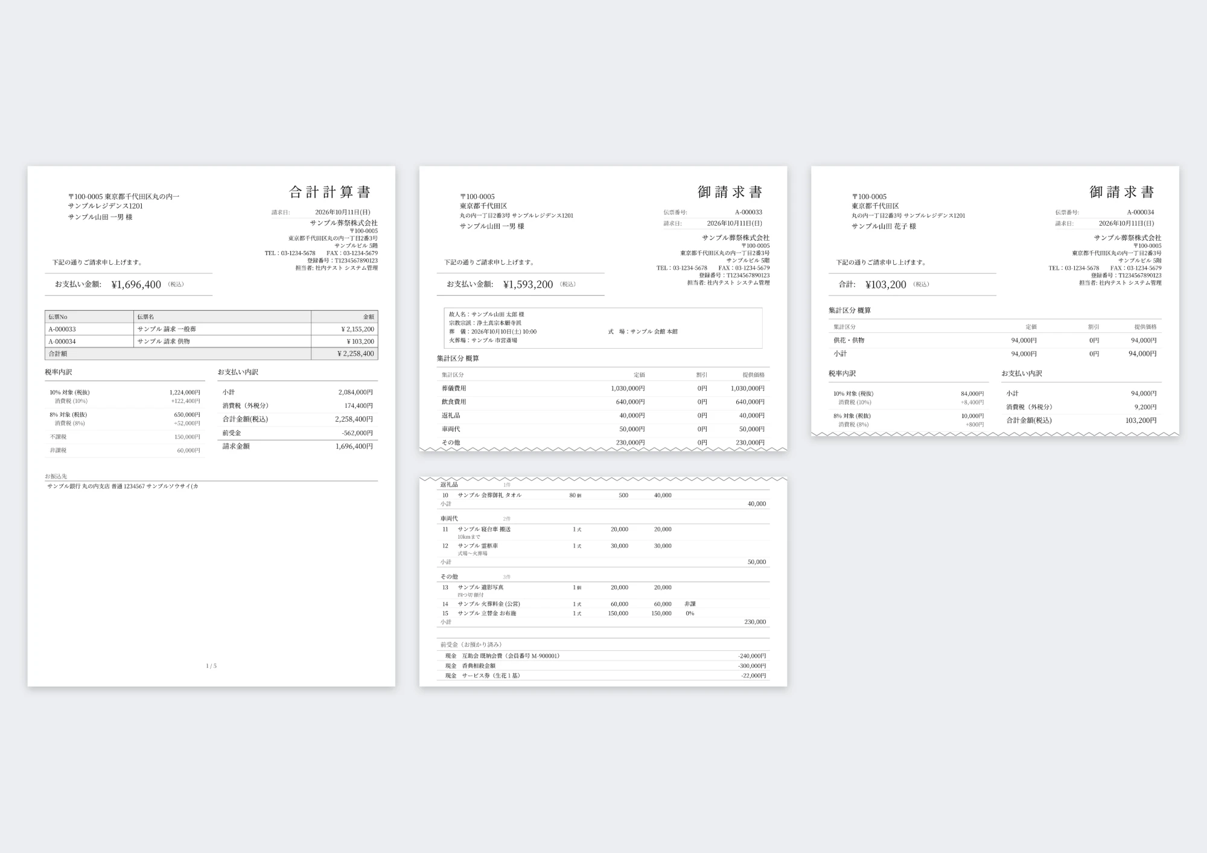The height and width of the screenshot is (853, 1207).
Task: Select the +8,400円 tax value
Action: (x=972, y=402)
